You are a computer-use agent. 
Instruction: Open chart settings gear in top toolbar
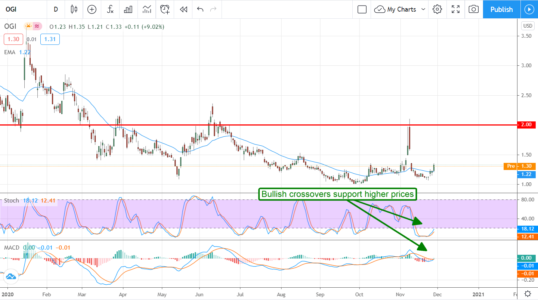pyautogui.click(x=437, y=9)
